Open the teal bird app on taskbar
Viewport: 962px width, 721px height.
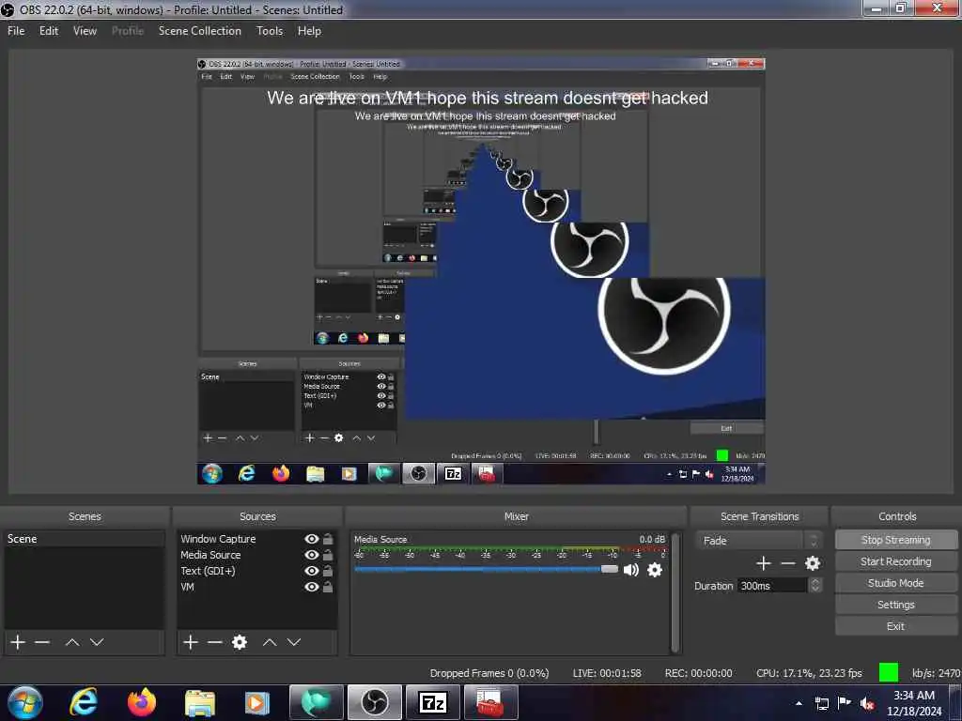(x=316, y=702)
